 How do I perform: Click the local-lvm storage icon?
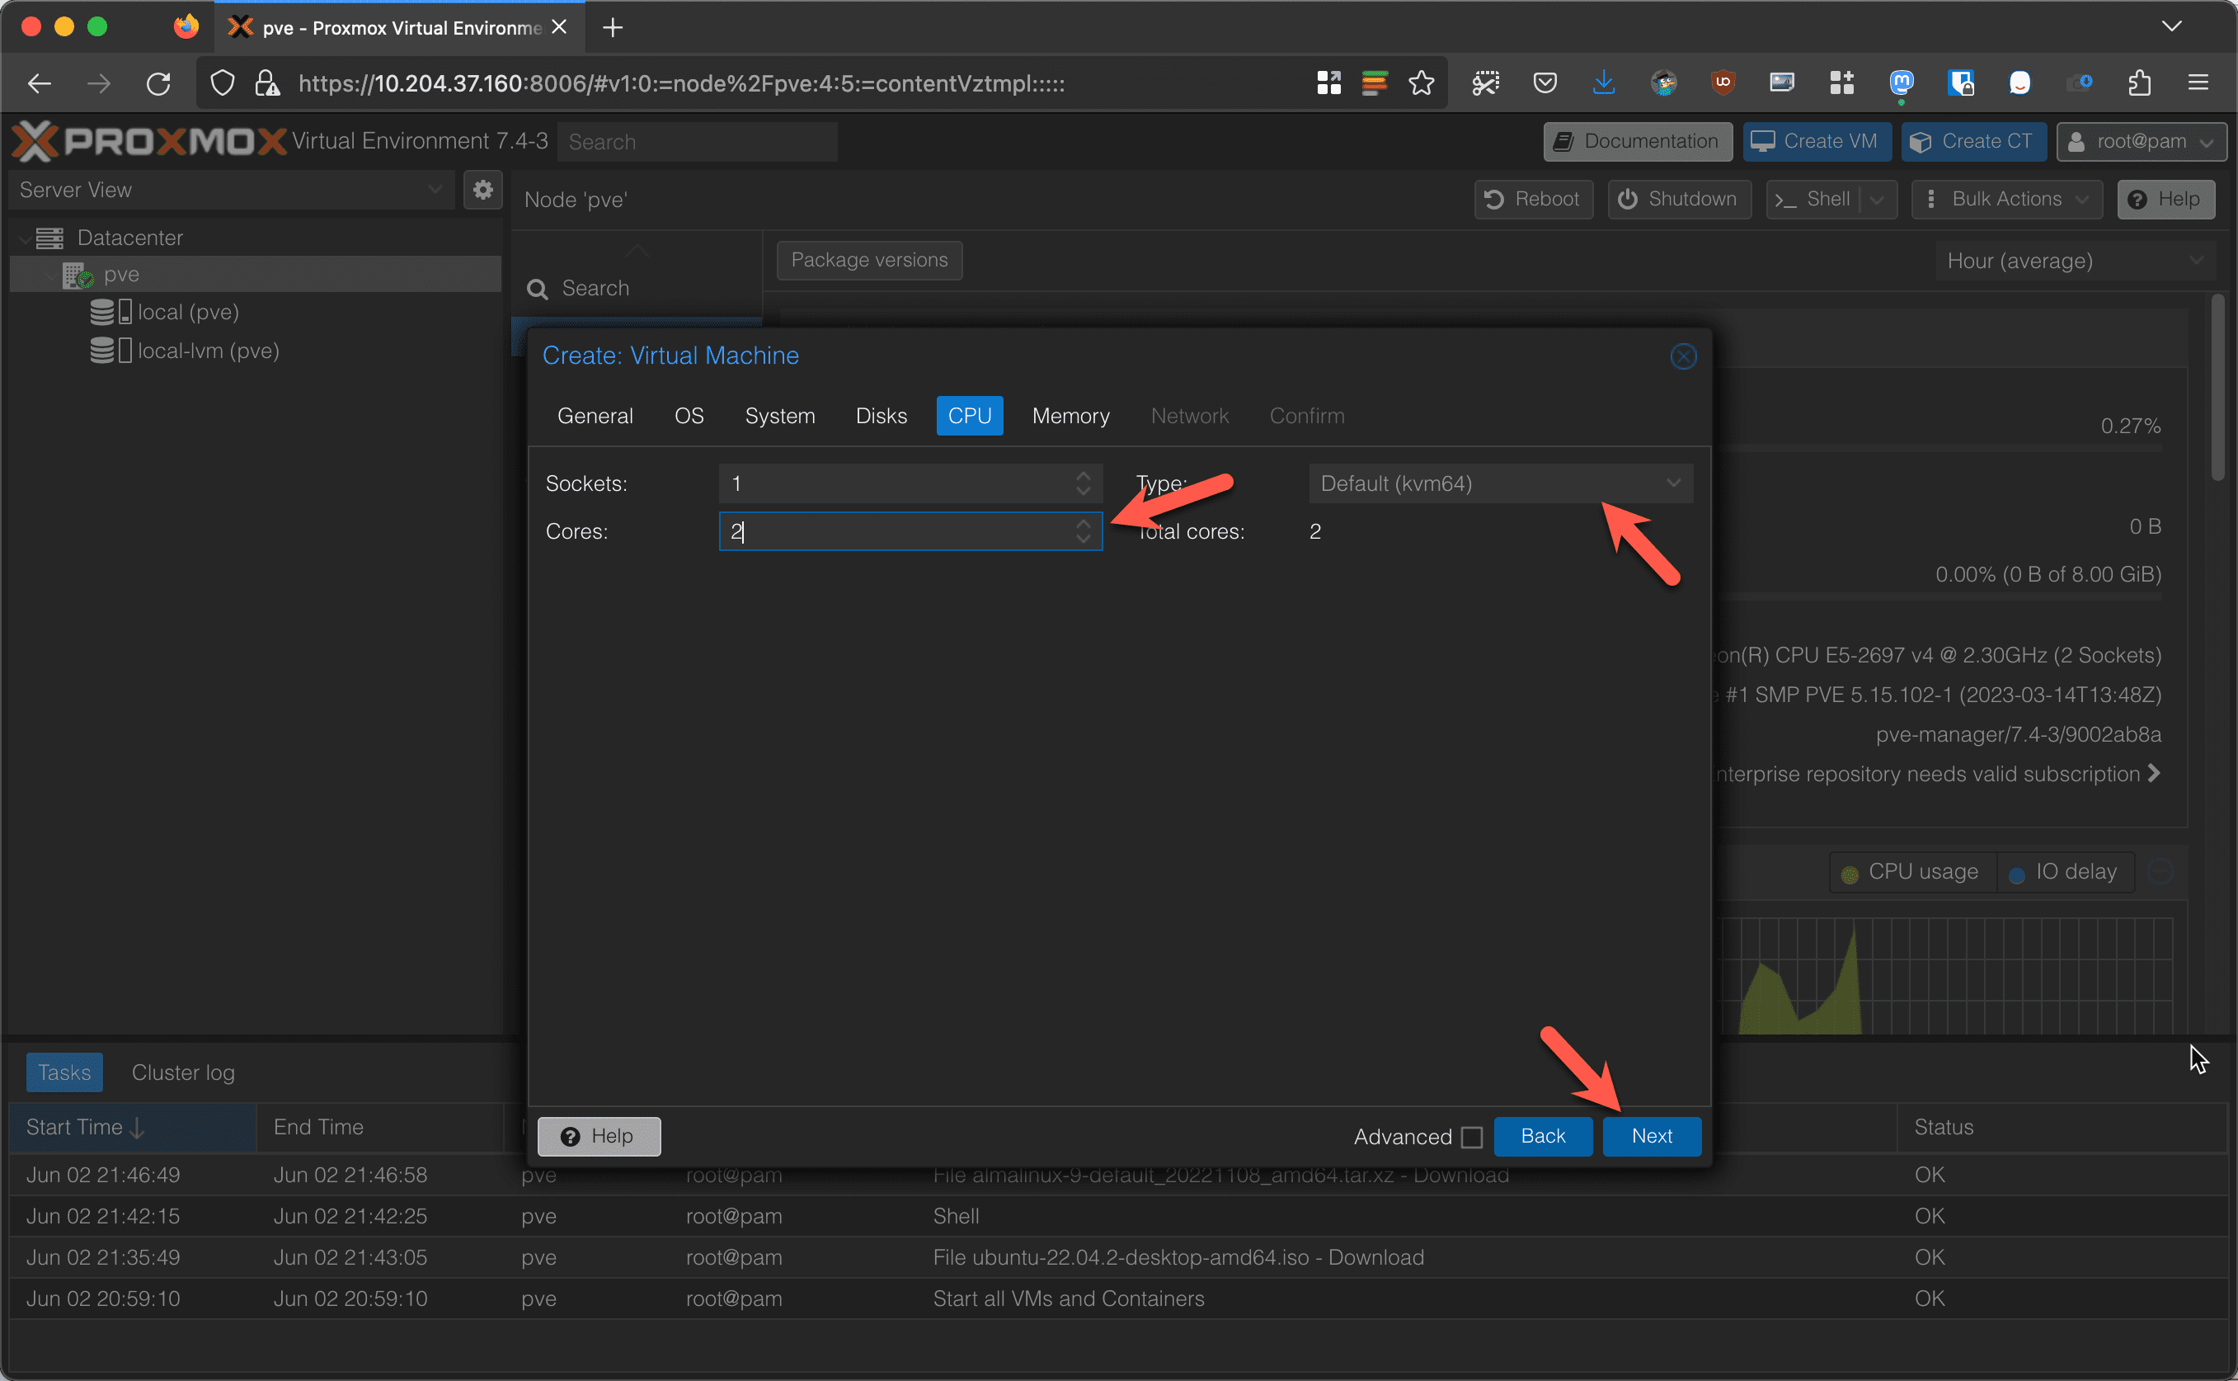click(x=110, y=351)
